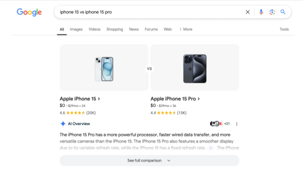
Task: Open the Apple iPhone 15 Pro link
Action: [175, 99]
